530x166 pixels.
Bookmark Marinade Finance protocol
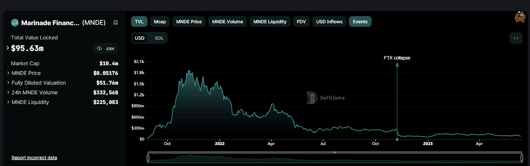pos(116,23)
